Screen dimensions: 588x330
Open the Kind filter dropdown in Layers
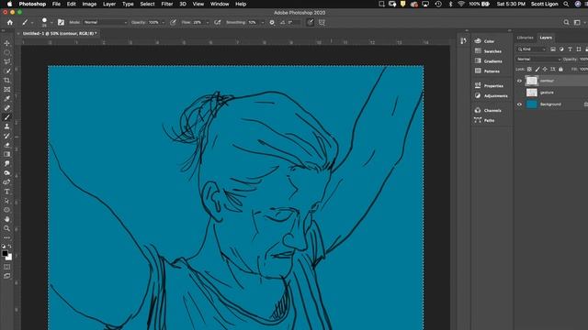(531, 49)
